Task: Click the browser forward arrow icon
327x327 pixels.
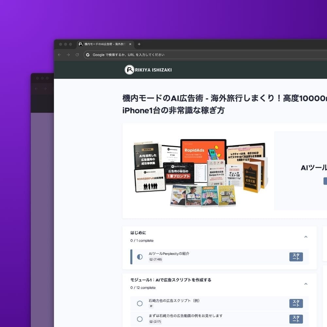Action: (x=68, y=55)
